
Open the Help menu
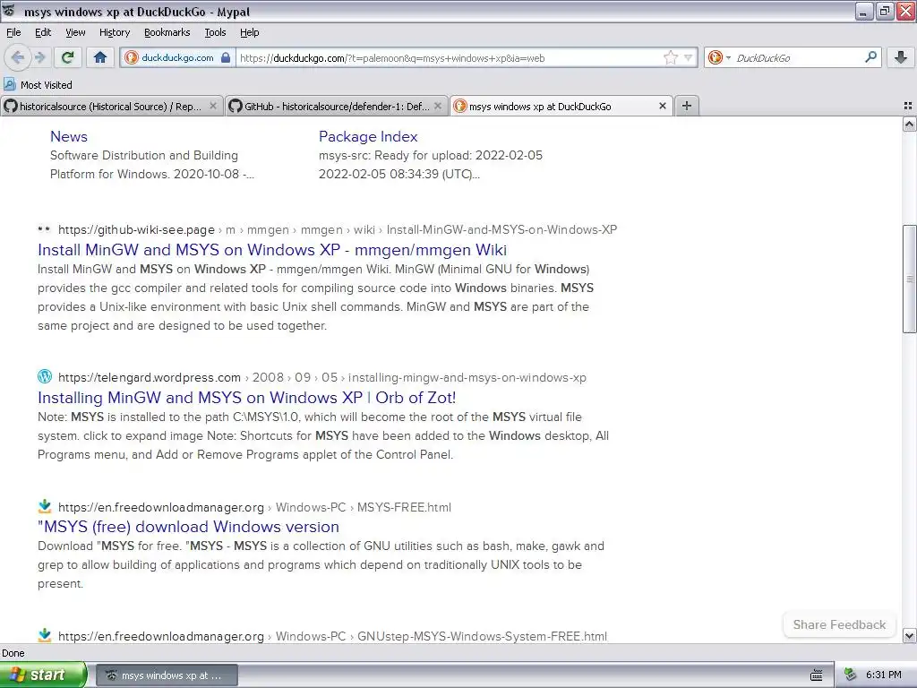(249, 32)
